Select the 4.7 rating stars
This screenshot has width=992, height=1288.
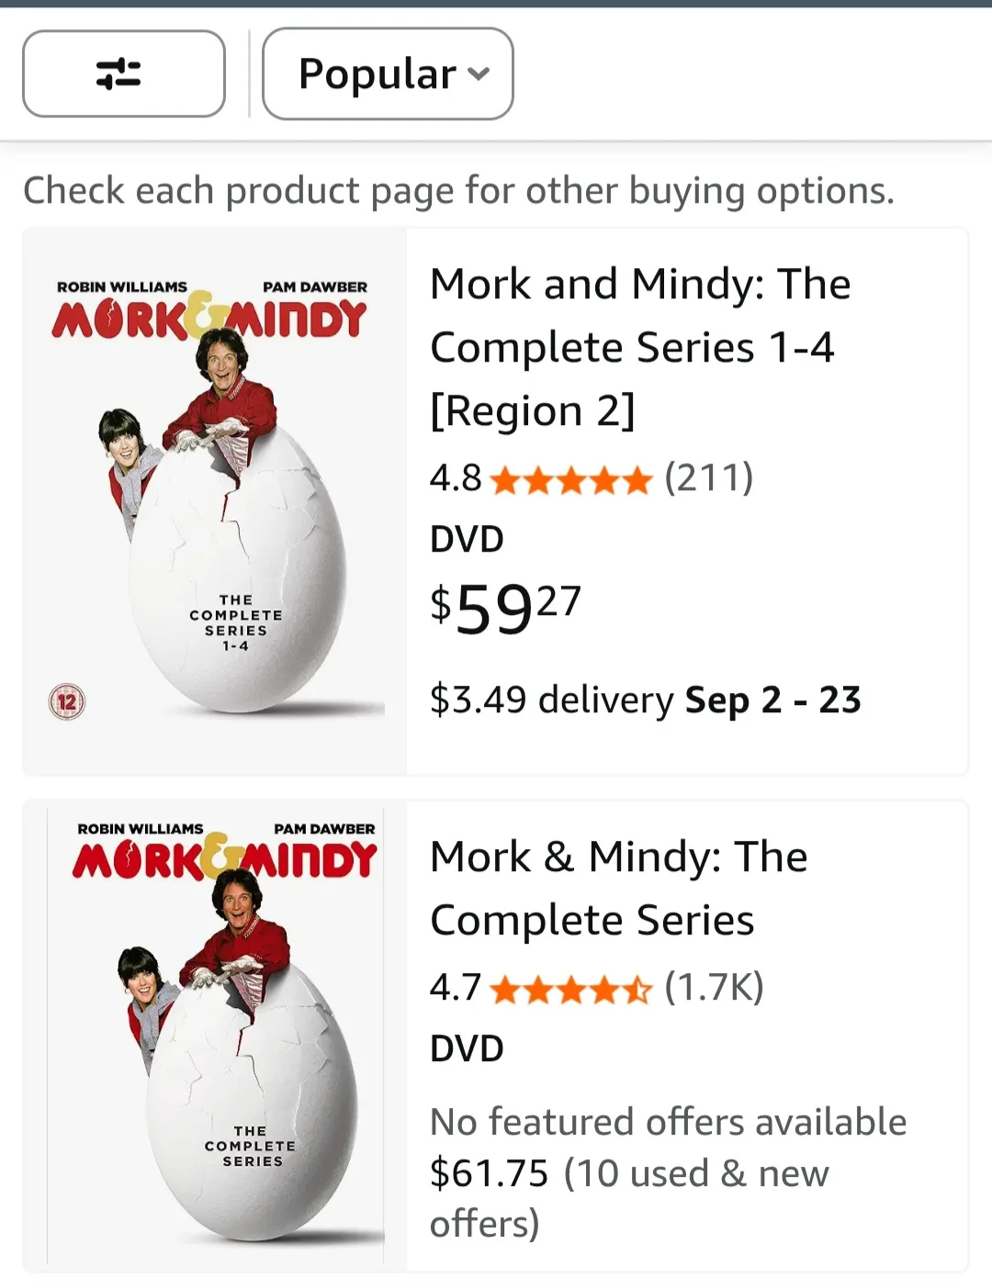[x=569, y=990]
